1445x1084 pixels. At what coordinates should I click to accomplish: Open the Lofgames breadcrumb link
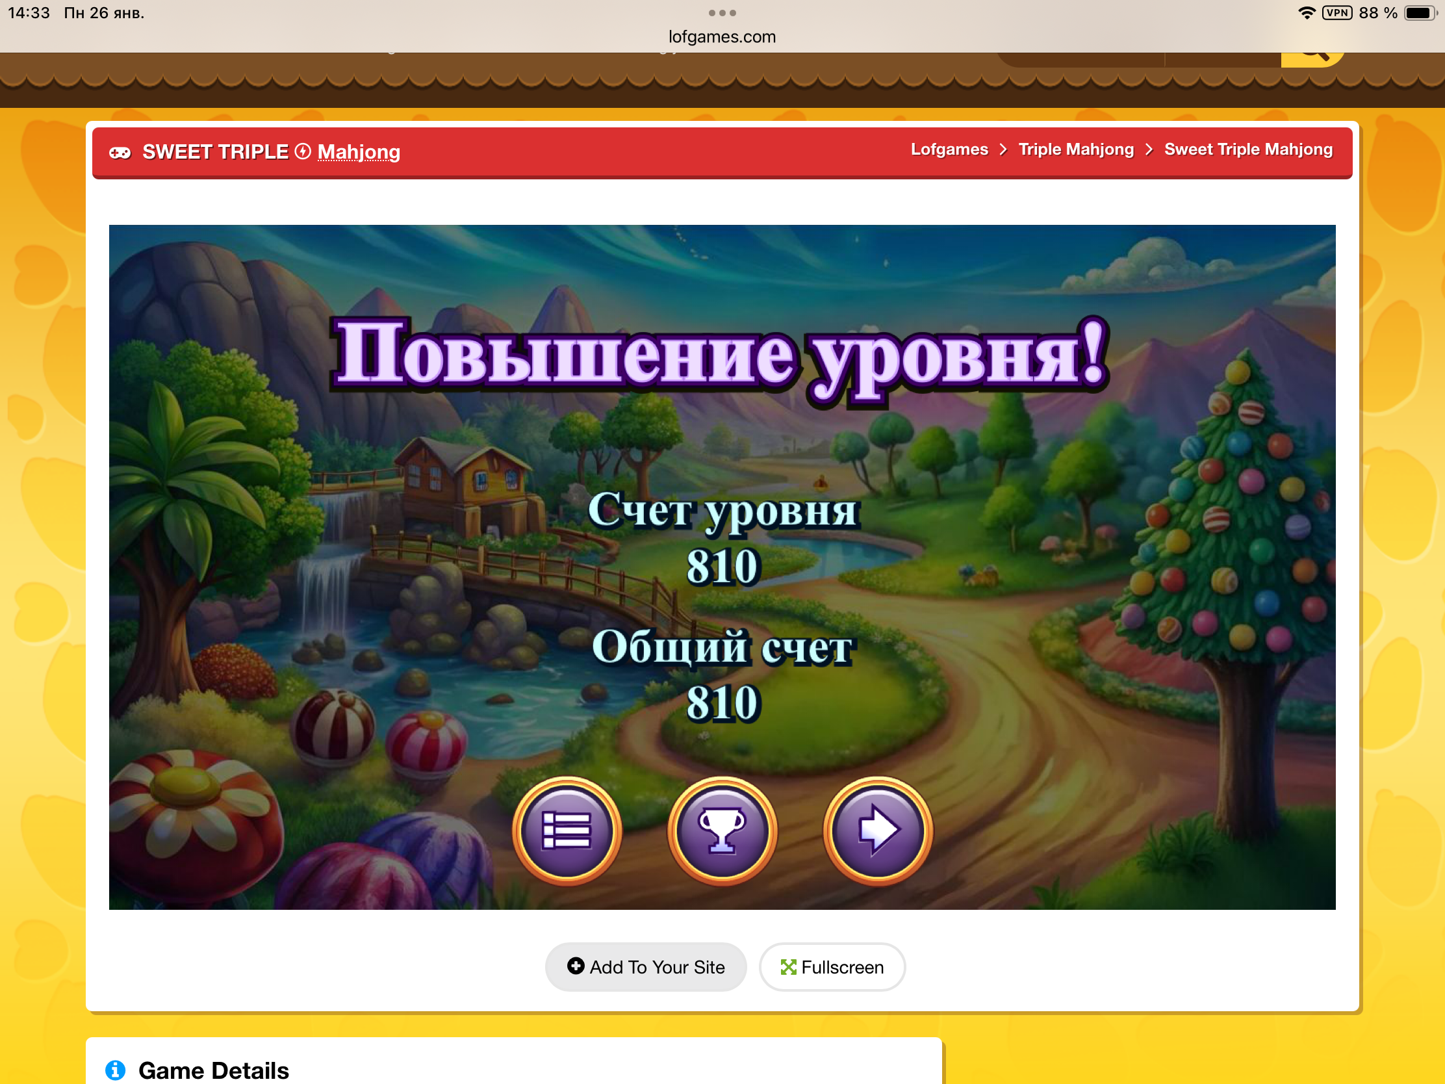pyautogui.click(x=949, y=149)
